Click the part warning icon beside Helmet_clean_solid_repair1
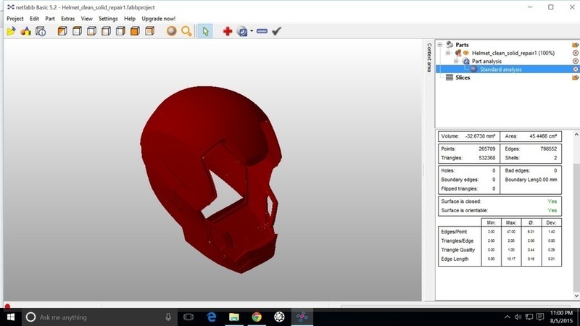This screenshot has width=580, height=326. (x=458, y=53)
